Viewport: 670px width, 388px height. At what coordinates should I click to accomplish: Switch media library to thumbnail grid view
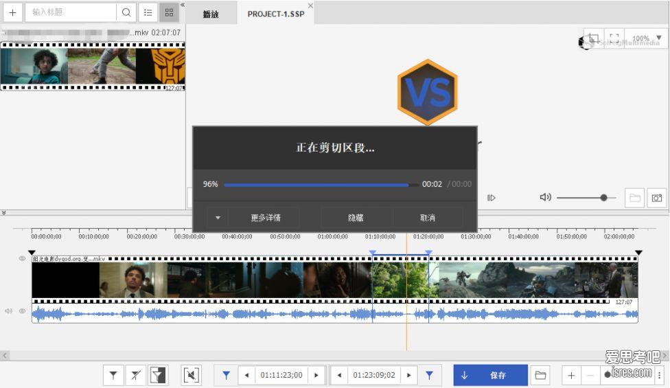tap(169, 12)
